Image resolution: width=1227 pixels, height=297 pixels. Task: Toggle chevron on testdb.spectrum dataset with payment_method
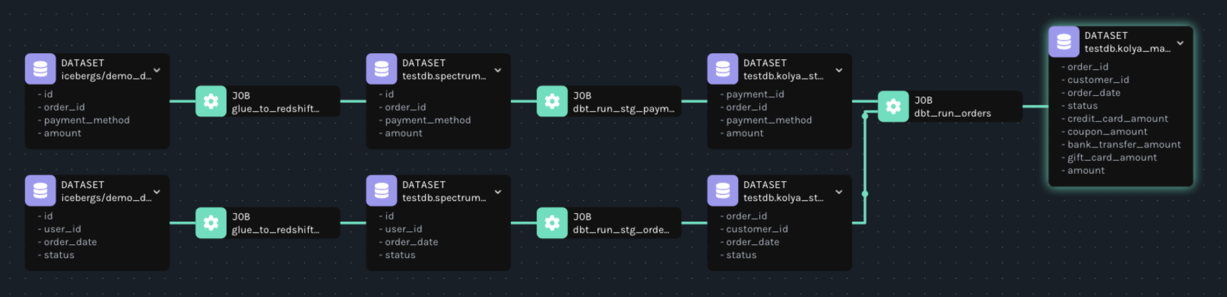498,70
